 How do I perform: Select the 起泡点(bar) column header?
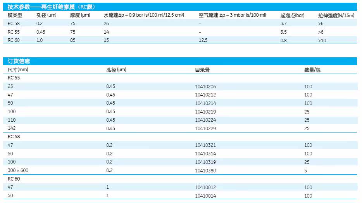pos(292,15)
